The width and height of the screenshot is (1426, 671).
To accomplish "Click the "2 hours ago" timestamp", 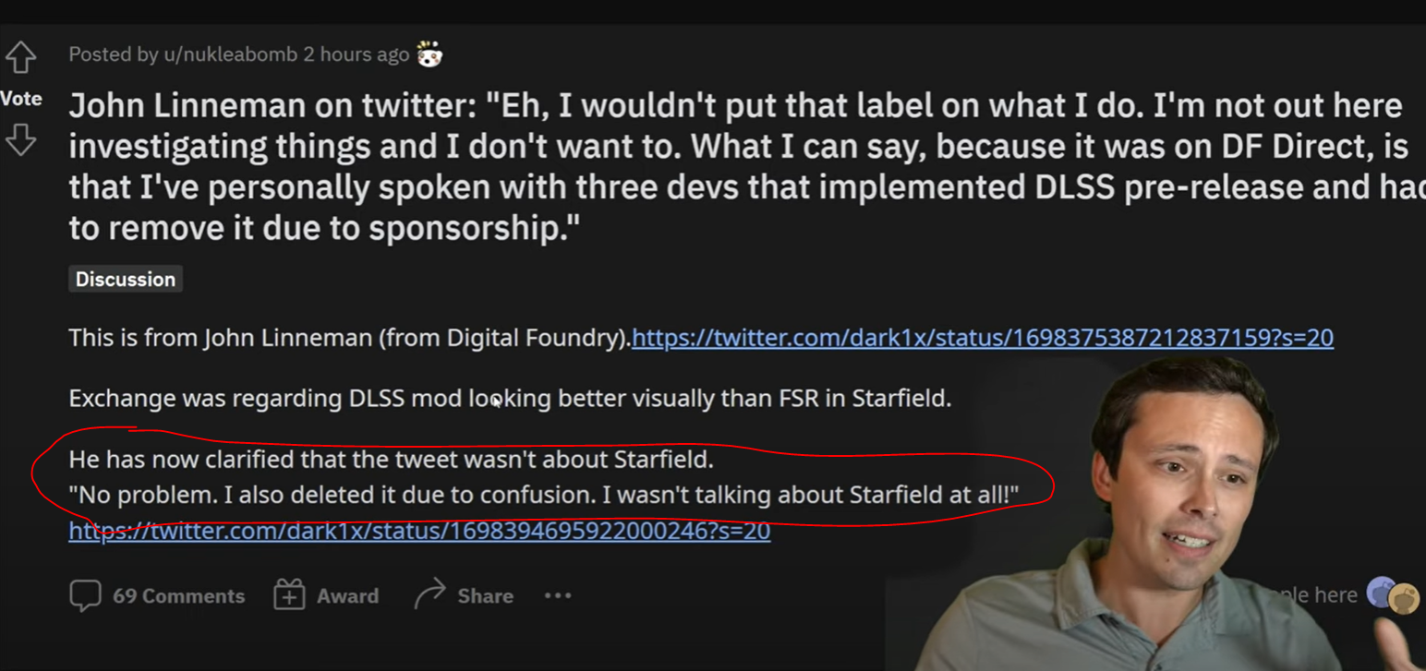I will point(356,54).
